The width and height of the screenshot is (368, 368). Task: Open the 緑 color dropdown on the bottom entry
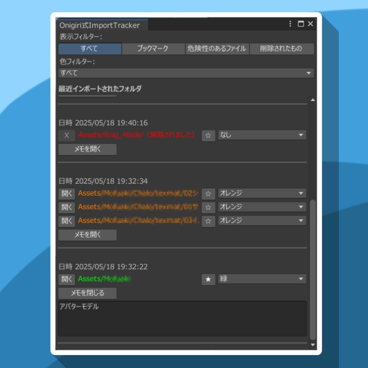pos(262,279)
